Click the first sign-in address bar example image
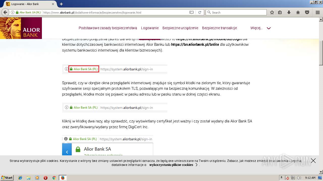Image resolution: width=323 pixels, height=181 pixels. (115, 69)
